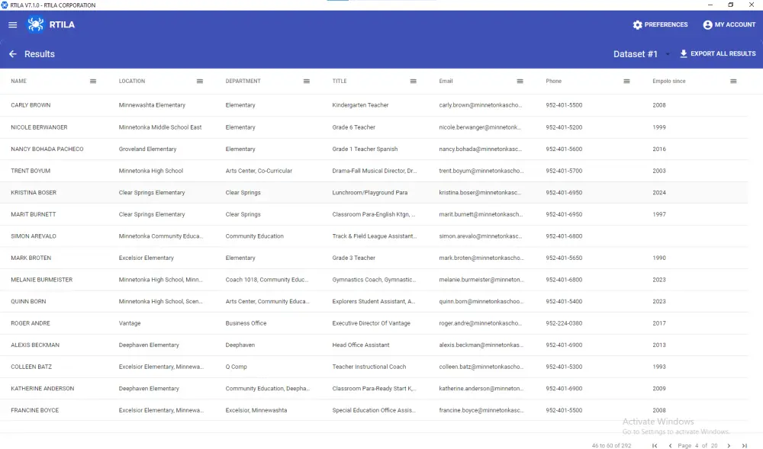
Task: Select the QUINN BORN name cell
Action: point(29,302)
